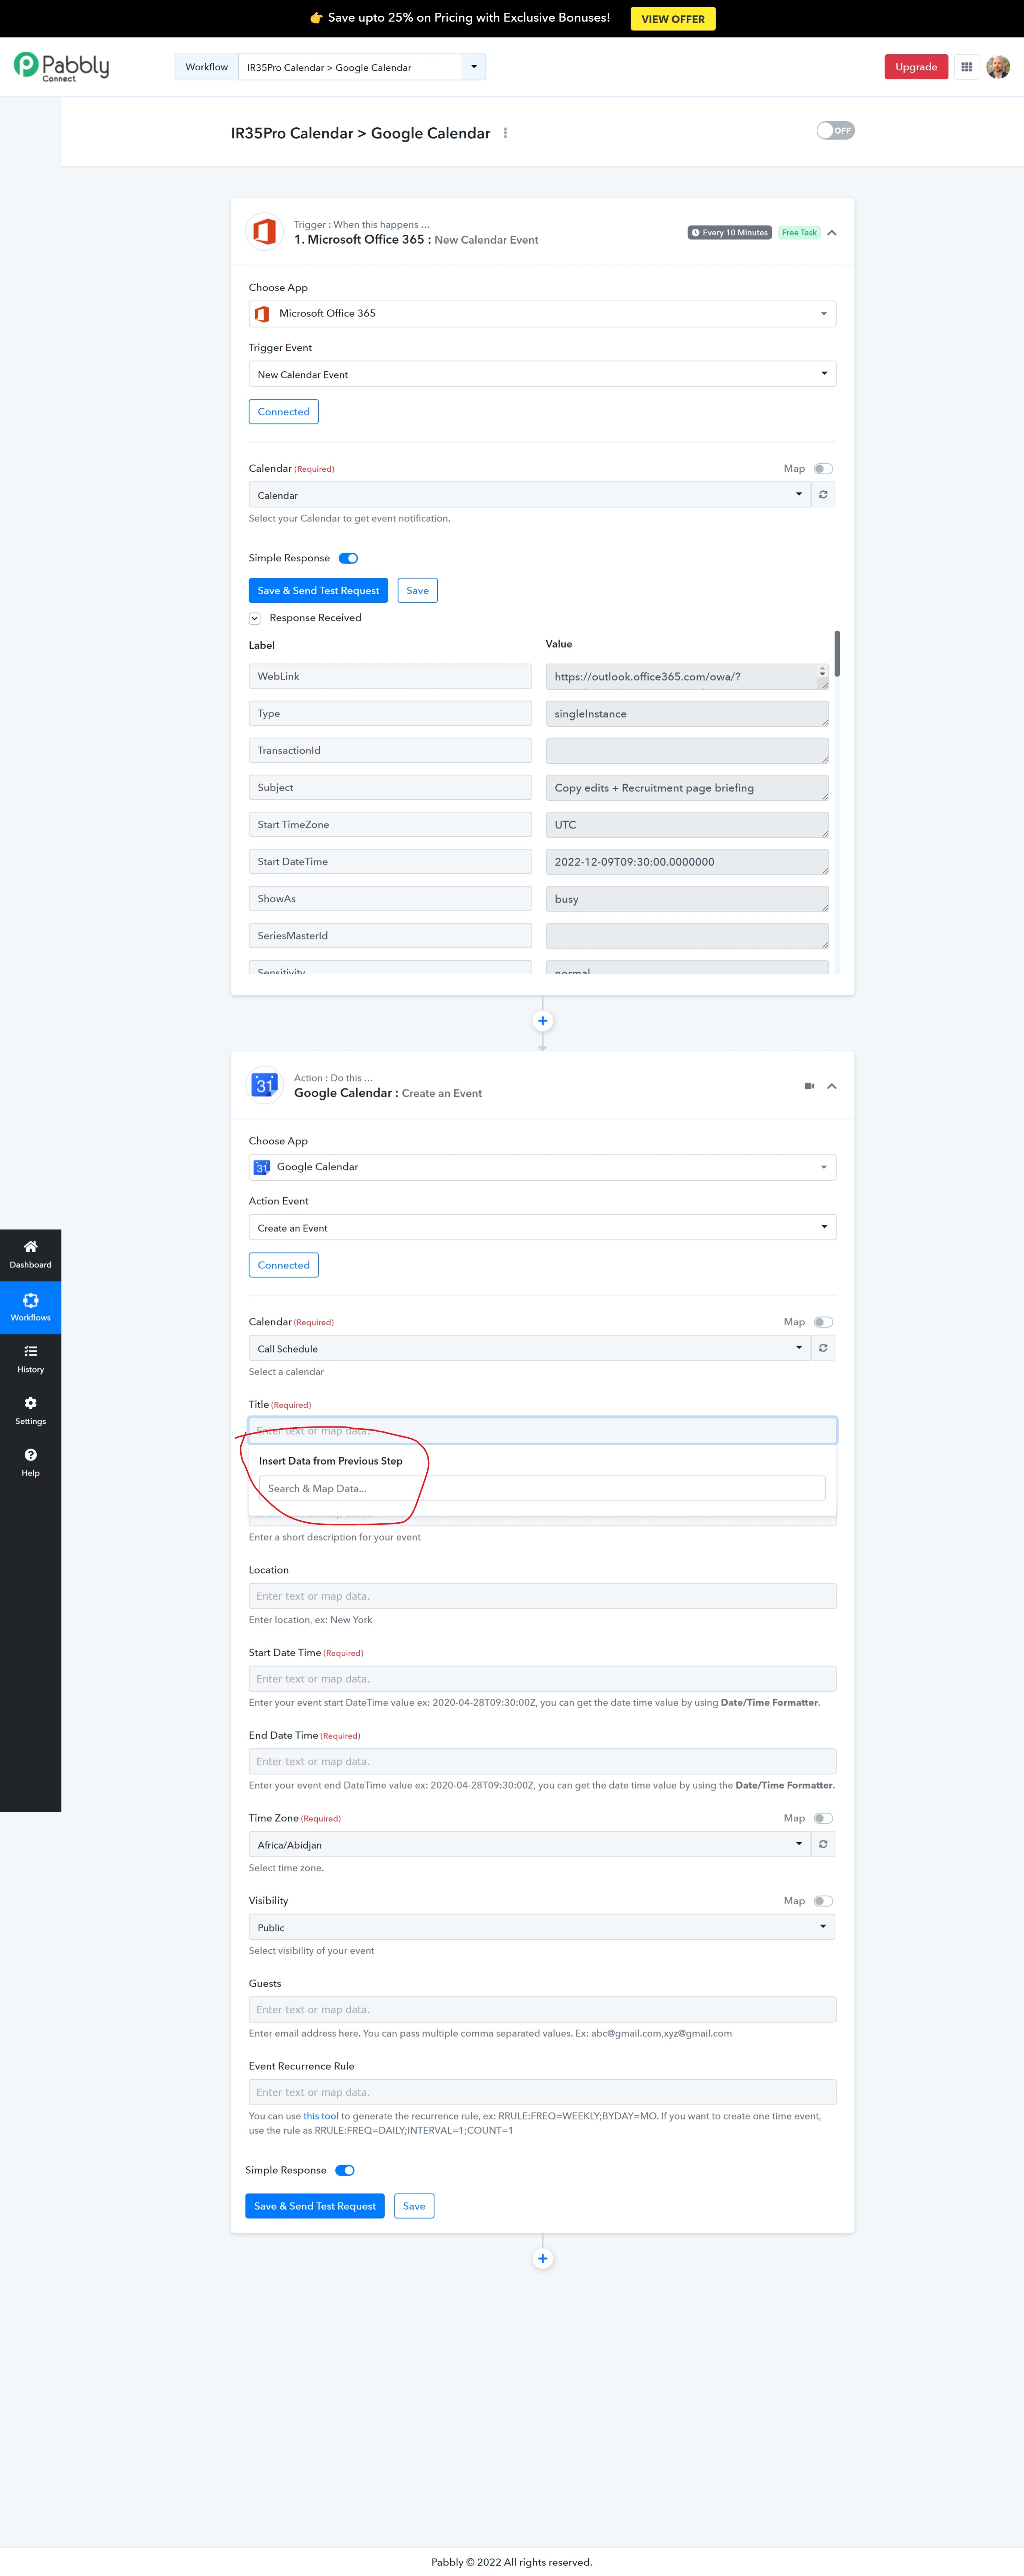The width and height of the screenshot is (1024, 2576).
Task: Toggle Map for Visibility field
Action: [x=823, y=1901]
